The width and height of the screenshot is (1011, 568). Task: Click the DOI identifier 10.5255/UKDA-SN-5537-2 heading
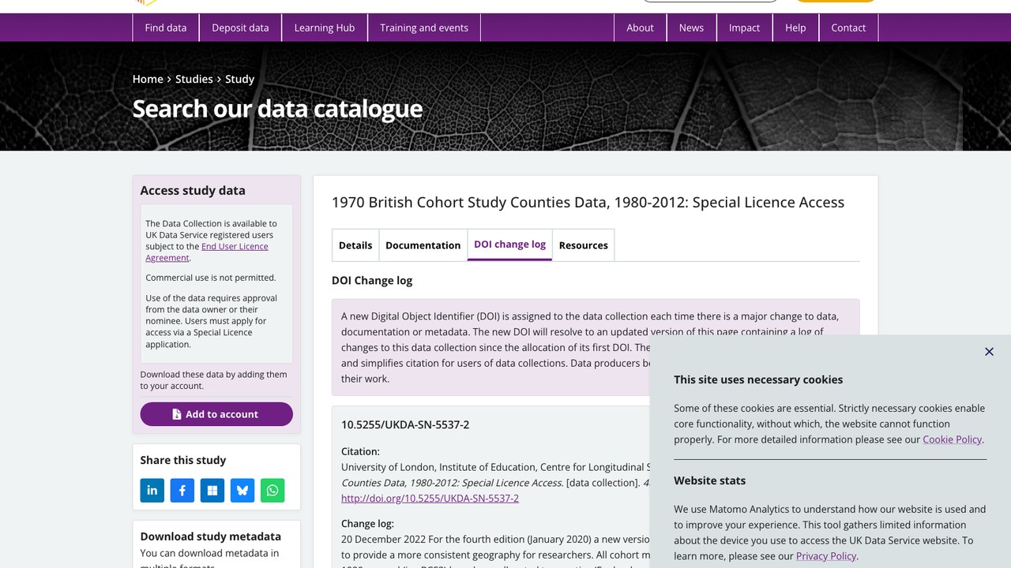pyautogui.click(x=405, y=424)
